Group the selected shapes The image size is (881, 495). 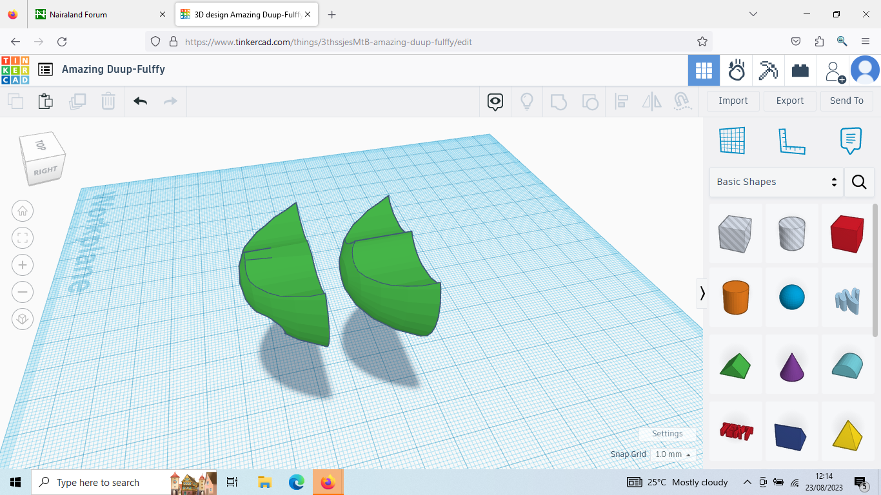point(559,101)
